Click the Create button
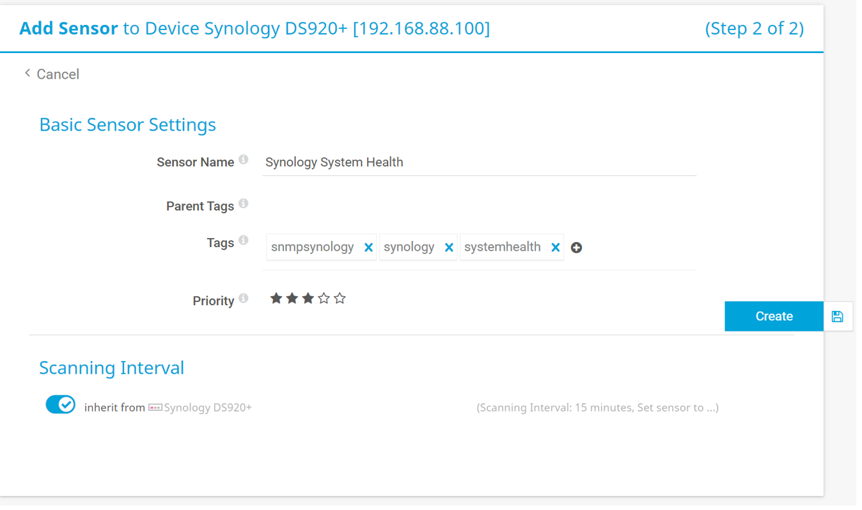The width and height of the screenshot is (862, 510). click(x=773, y=315)
